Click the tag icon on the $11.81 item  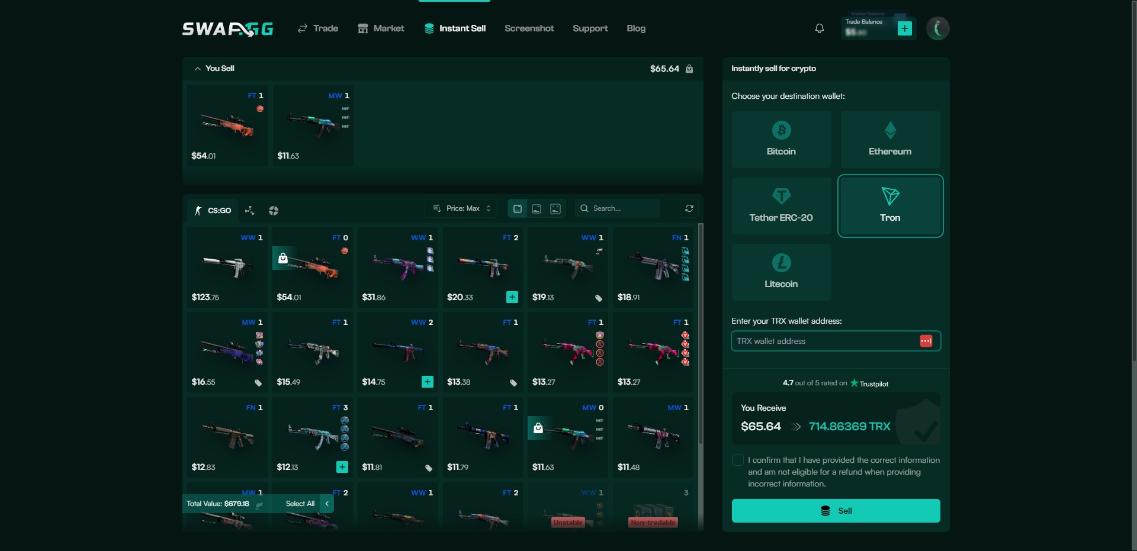pyautogui.click(x=429, y=468)
